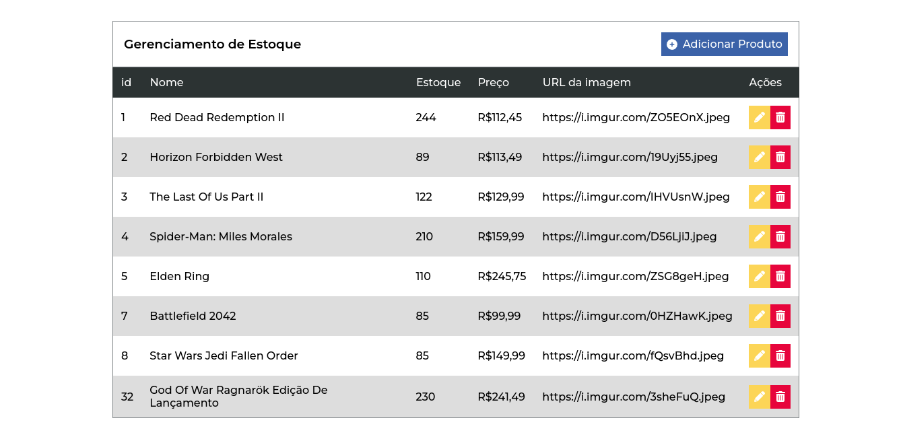Click the stock value 244
This screenshot has height=441, width=901.
(426, 117)
